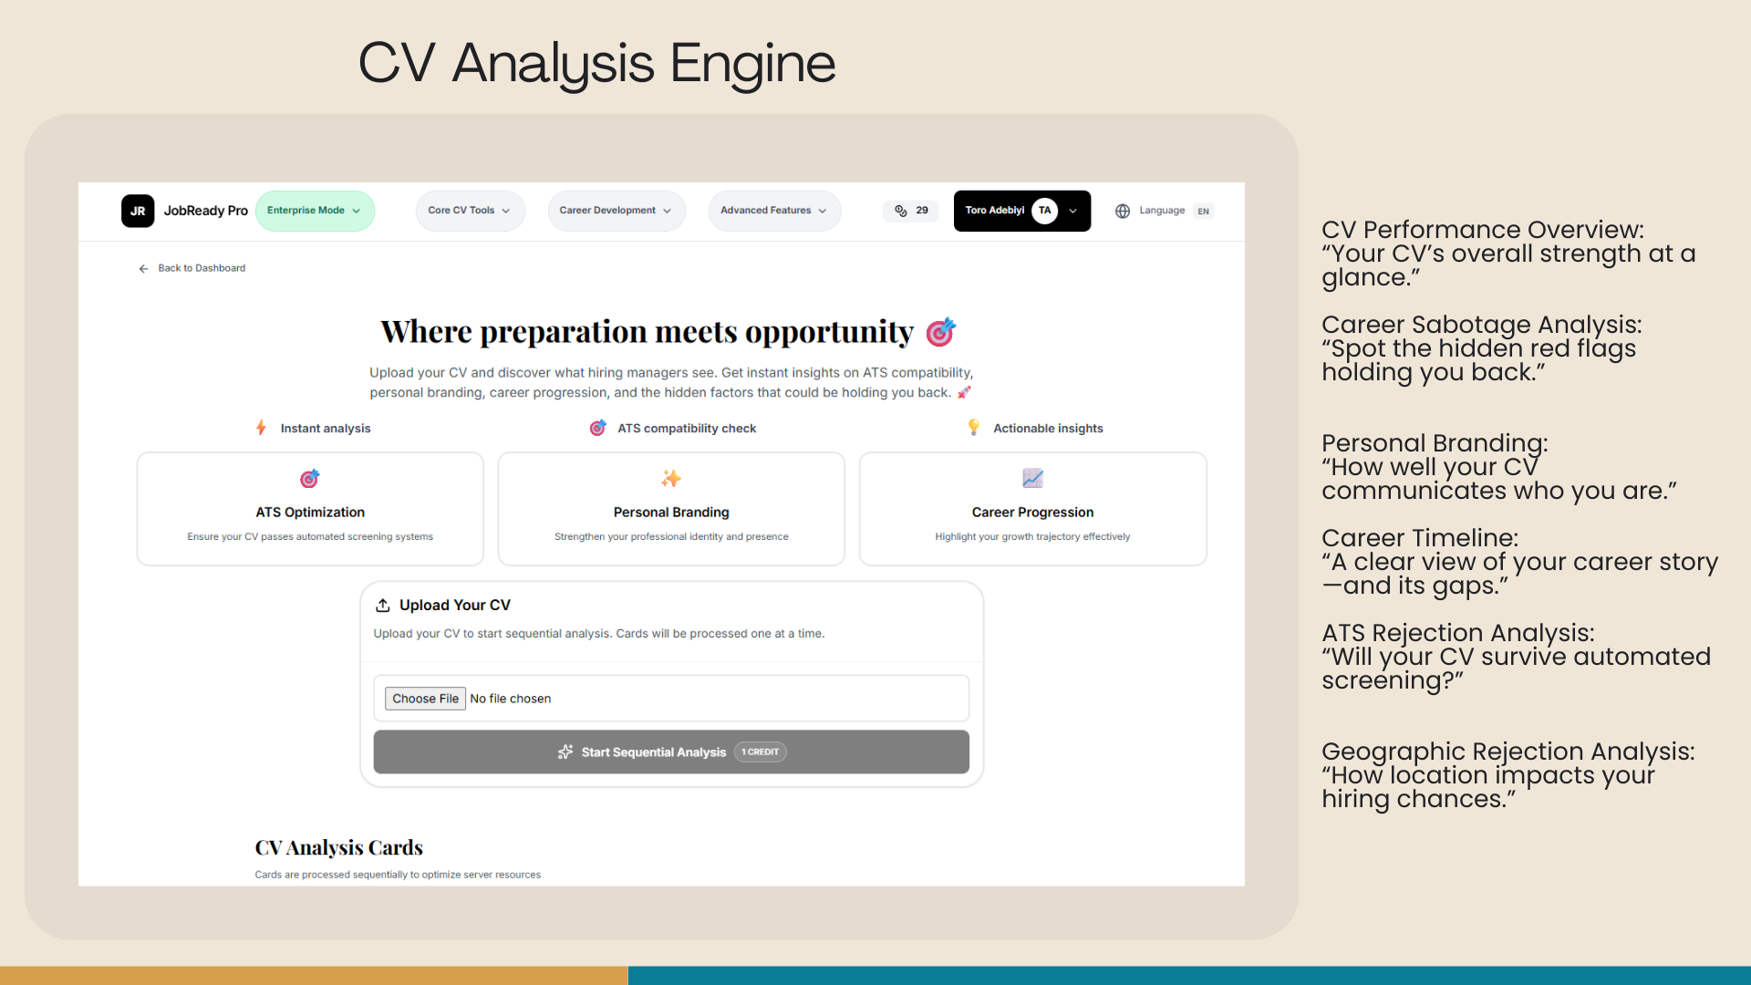Click the TA avatar circle

coord(1045,211)
